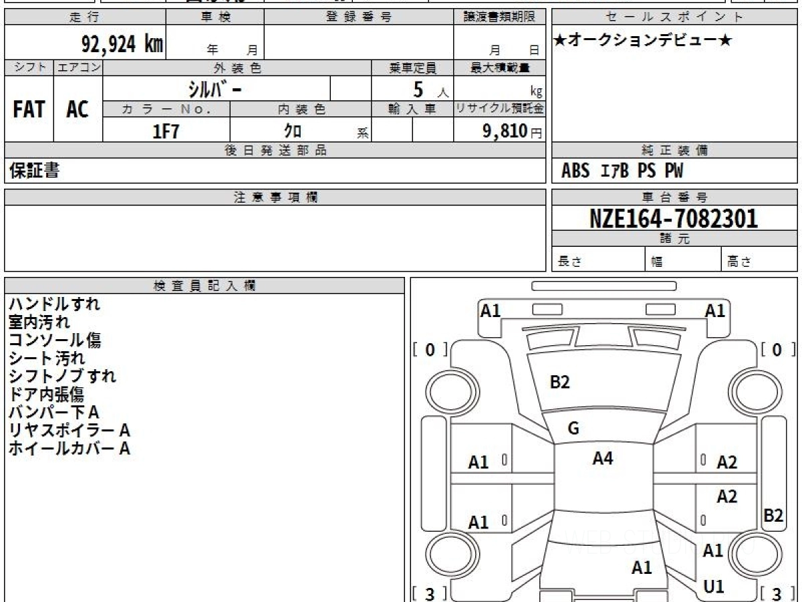Select the 長さ dimension cell
The height and width of the screenshot is (602, 802).
(x=598, y=260)
